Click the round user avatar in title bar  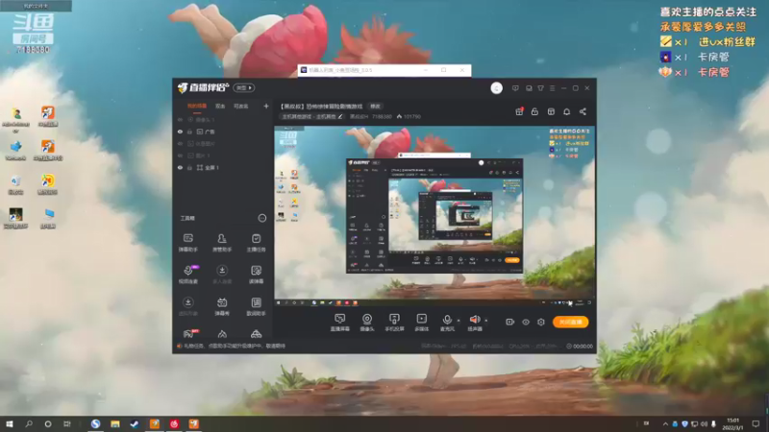point(496,88)
